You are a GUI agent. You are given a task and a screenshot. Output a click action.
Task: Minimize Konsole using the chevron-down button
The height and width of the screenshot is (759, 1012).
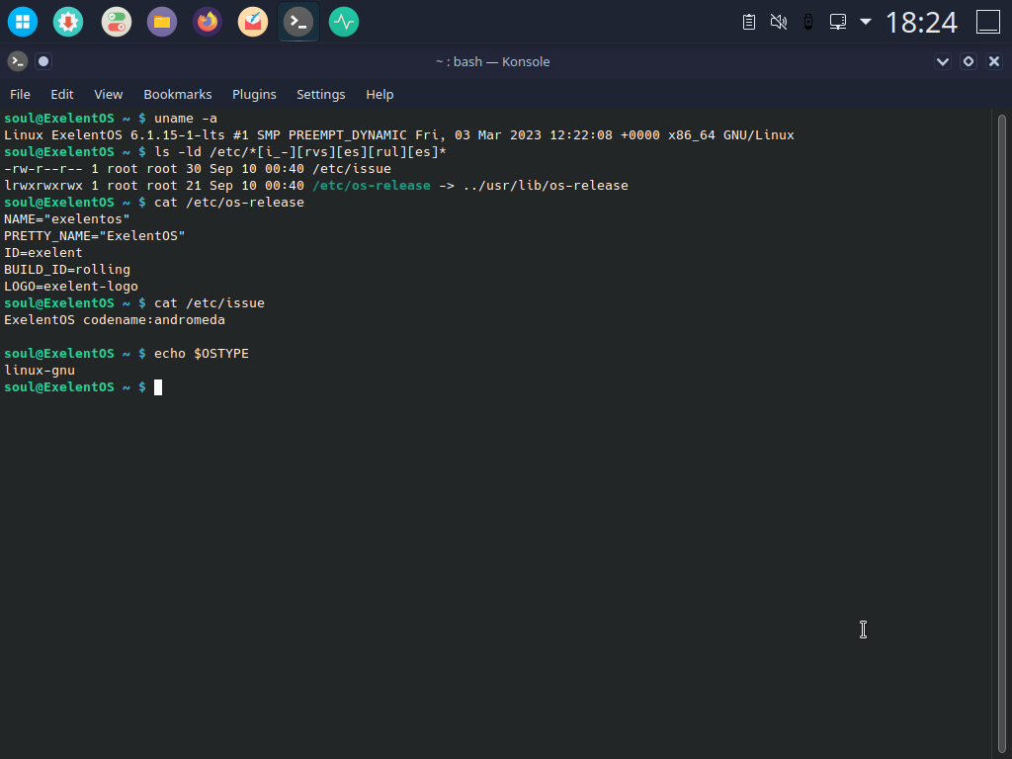[942, 61]
